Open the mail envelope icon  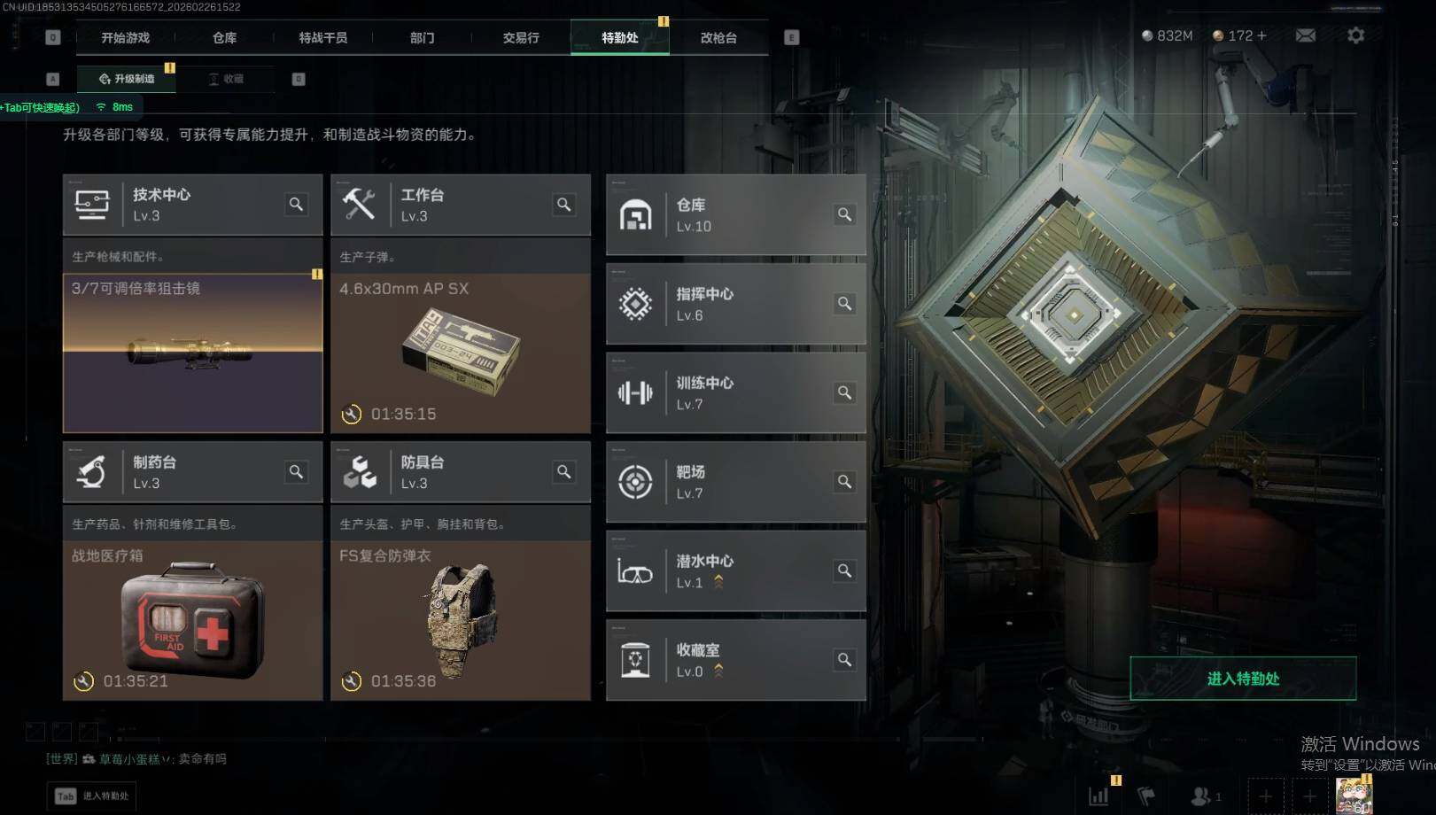1305,35
